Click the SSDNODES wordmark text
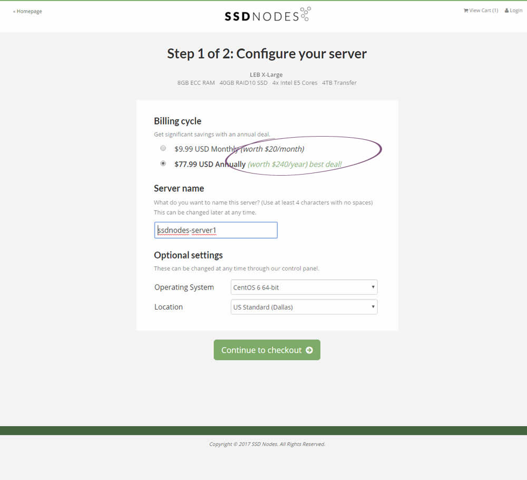Image resolution: width=527 pixels, height=480 pixels. pyautogui.click(x=261, y=16)
